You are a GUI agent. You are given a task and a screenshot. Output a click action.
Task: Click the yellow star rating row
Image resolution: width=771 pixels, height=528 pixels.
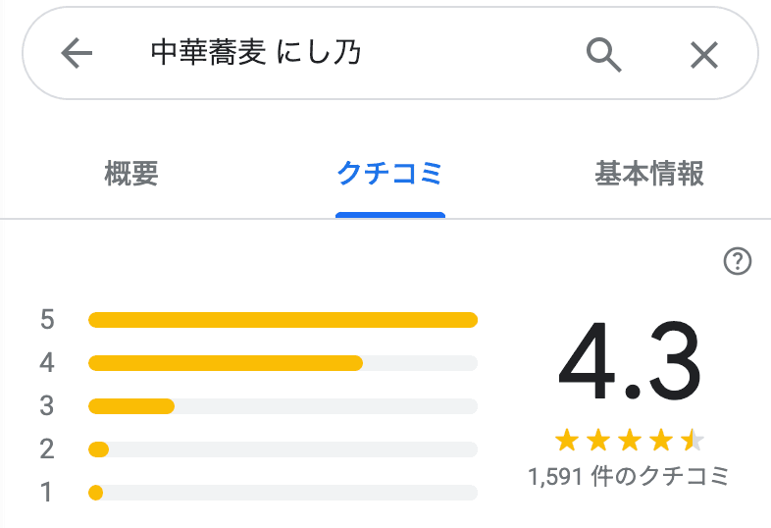pyautogui.click(x=629, y=439)
